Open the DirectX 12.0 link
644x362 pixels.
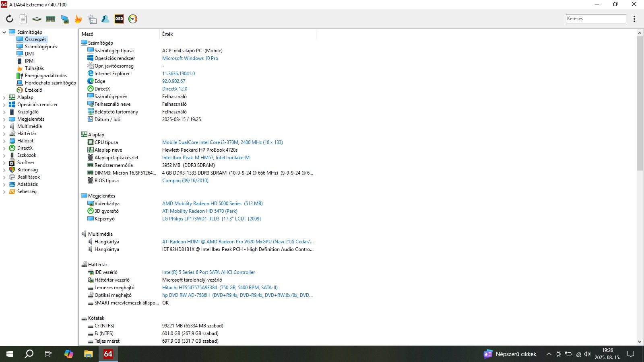pyautogui.click(x=175, y=89)
